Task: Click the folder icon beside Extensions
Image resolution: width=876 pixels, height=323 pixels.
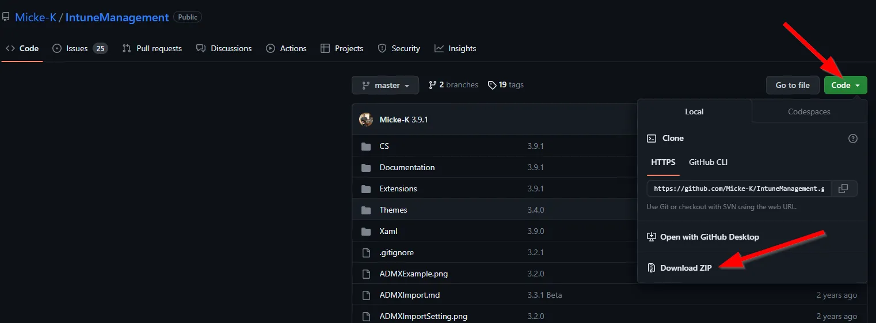Action: (x=366, y=189)
